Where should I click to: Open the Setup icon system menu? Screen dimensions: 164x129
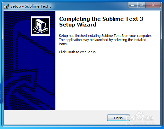pyautogui.click(x=6, y=6)
